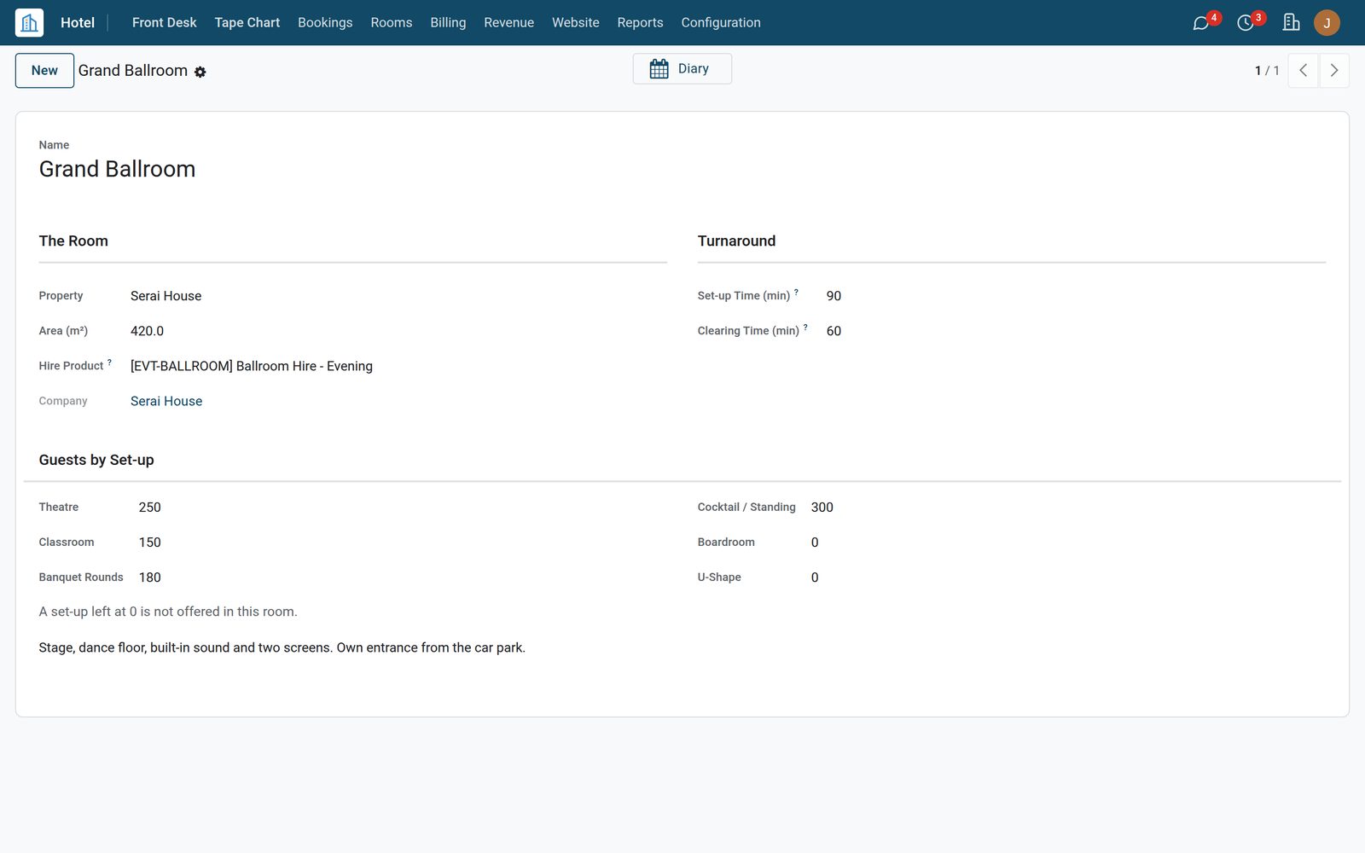This screenshot has width=1365, height=853.
Task: Open the conversations chat icon
Action: click(x=1201, y=23)
